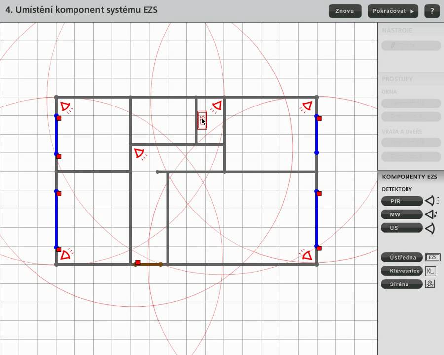Select the blue lower-left window segment
Viewport: 444px width, 355px height.
click(56, 219)
